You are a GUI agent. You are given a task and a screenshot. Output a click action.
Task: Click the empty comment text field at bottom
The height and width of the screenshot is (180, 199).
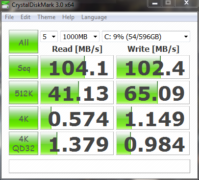(99, 166)
